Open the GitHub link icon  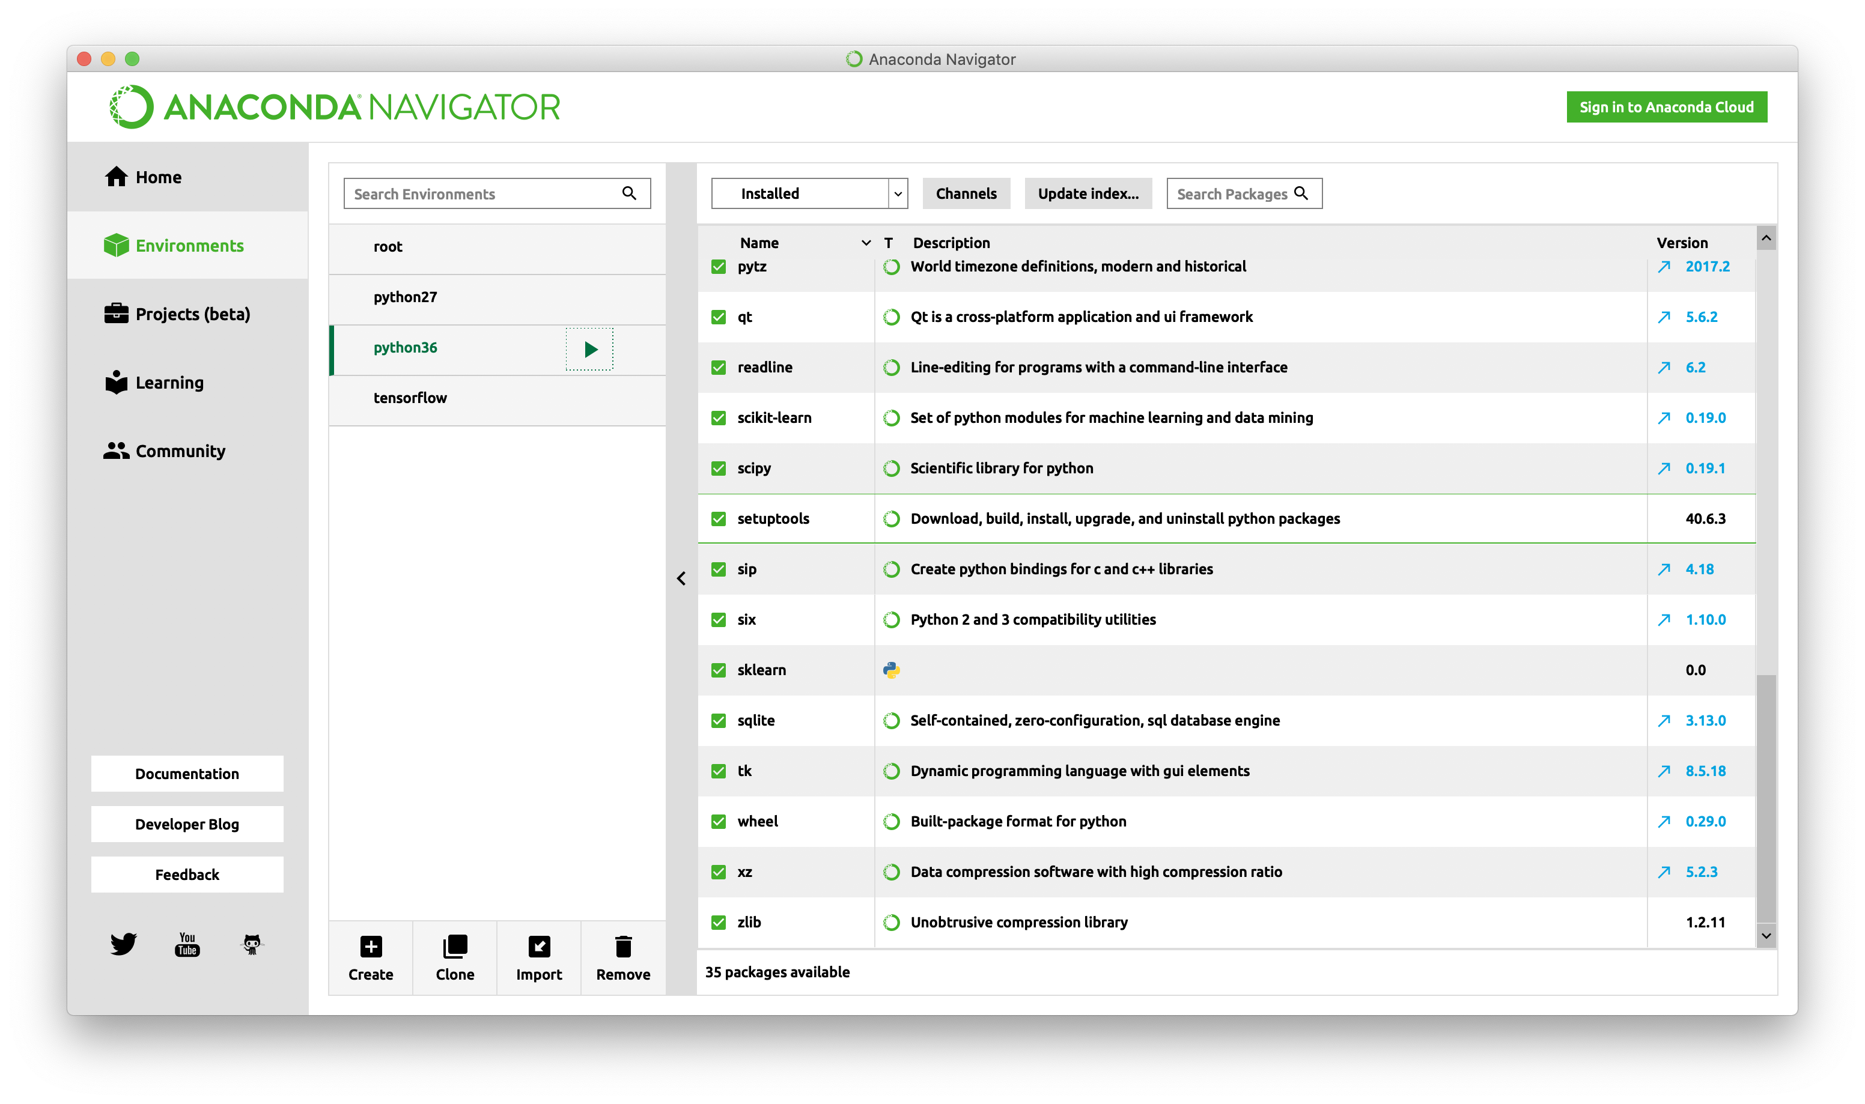252,943
